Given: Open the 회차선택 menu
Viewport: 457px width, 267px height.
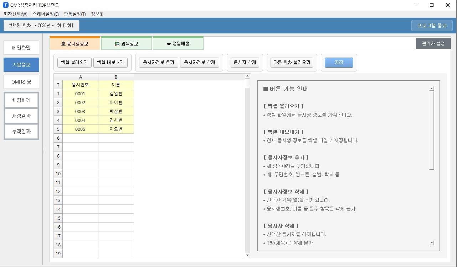Looking at the screenshot, I should click(15, 14).
